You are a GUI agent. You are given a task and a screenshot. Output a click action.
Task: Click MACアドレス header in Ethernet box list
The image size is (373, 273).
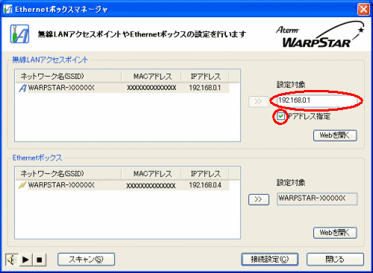pos(151,173)
